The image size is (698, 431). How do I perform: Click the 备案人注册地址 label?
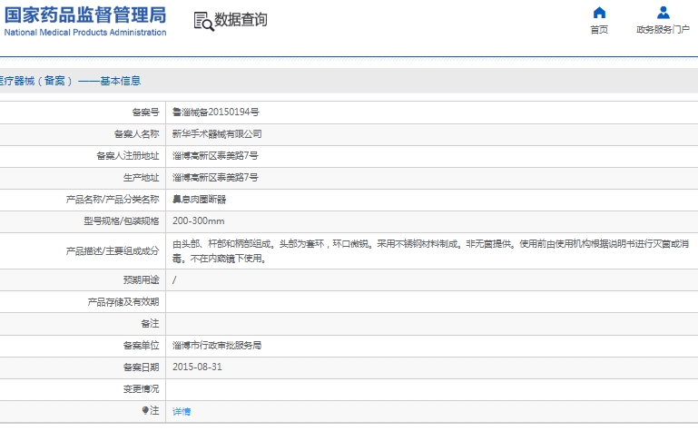pyautogui.click(x=128, y=156)
